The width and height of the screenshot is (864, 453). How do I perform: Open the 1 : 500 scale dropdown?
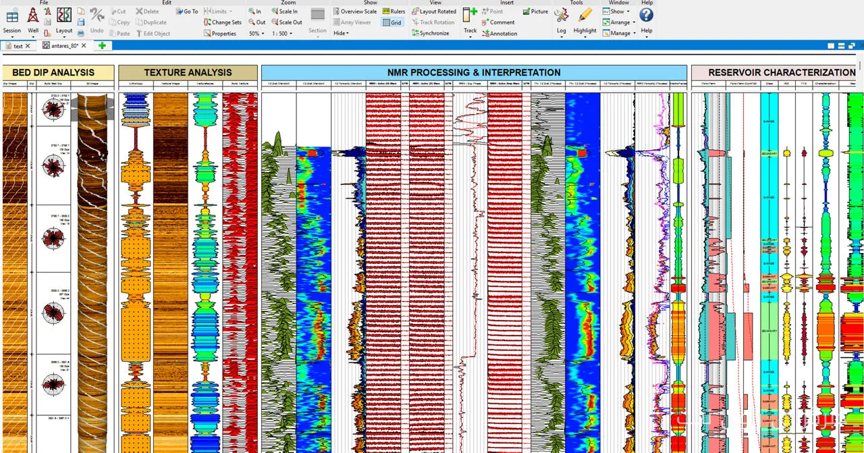click(x=283, y=33)
